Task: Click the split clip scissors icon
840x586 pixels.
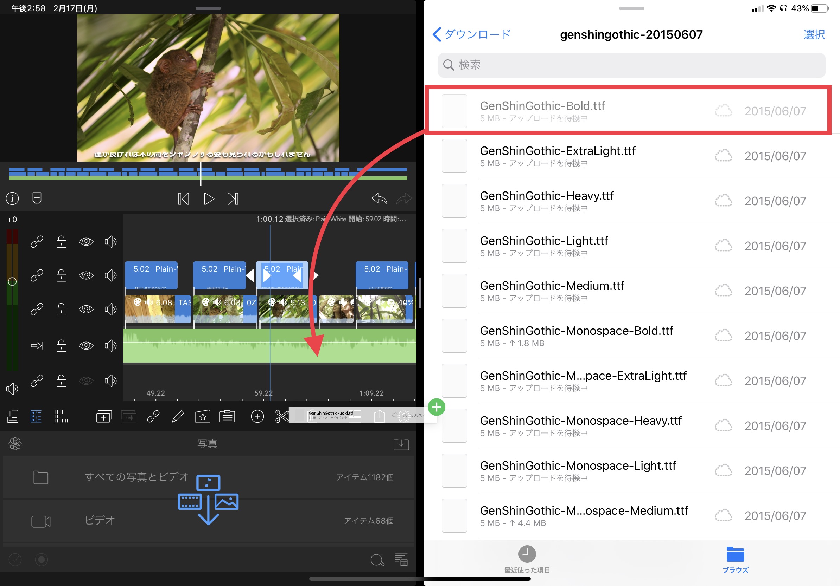Action: click(x=282, y=416)
